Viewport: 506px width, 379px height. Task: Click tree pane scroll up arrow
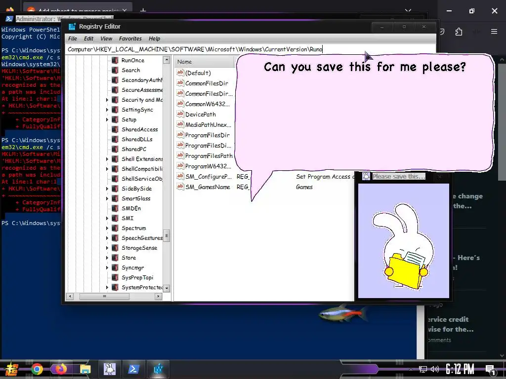(x=167, y=60)
